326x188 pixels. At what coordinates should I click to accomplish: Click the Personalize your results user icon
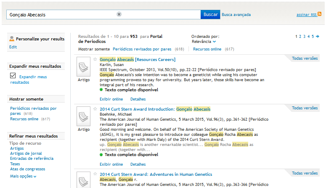pos(12,39)
